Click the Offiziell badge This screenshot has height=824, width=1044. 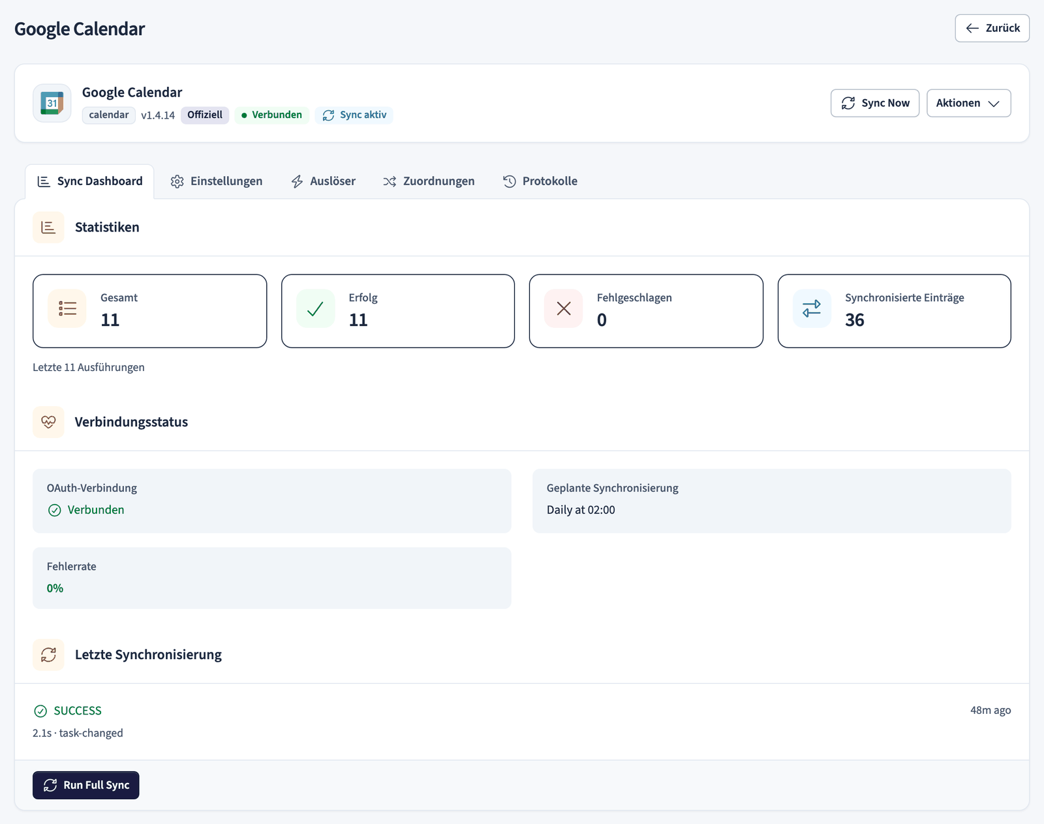pos(205,115)
